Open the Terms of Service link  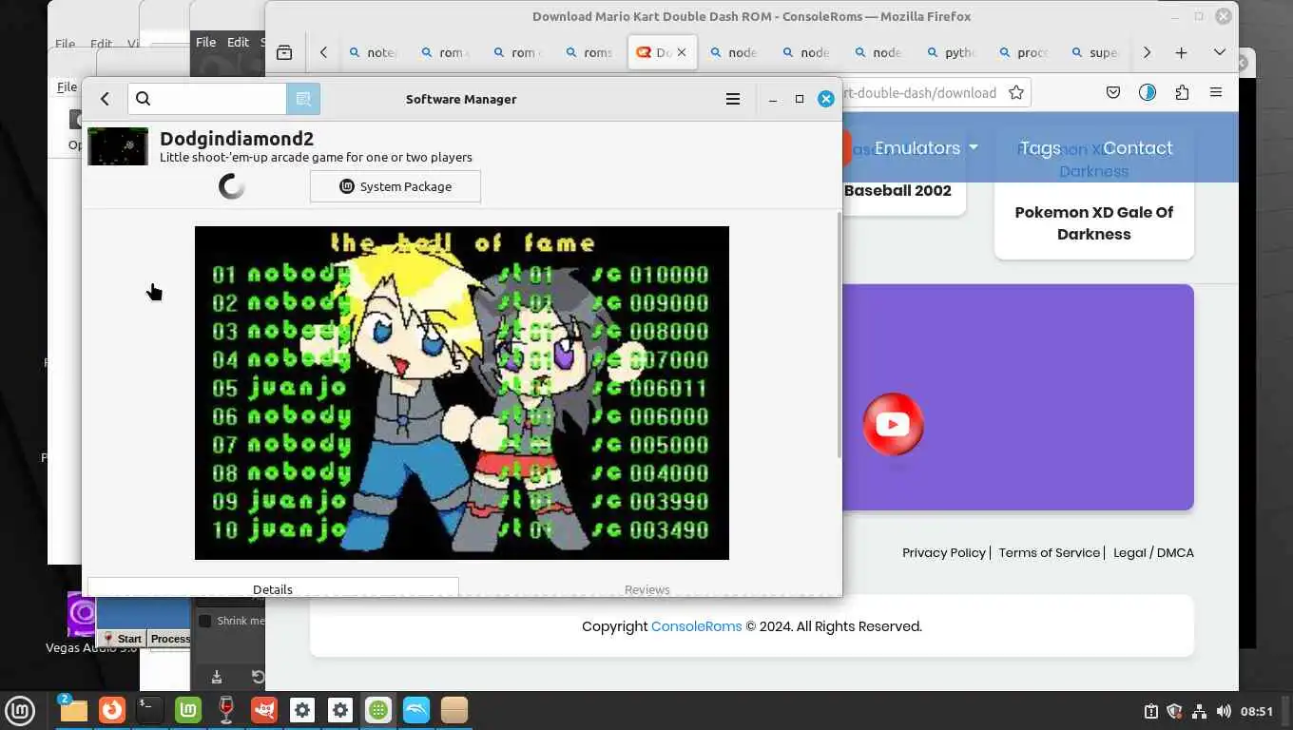point(1049,552)
